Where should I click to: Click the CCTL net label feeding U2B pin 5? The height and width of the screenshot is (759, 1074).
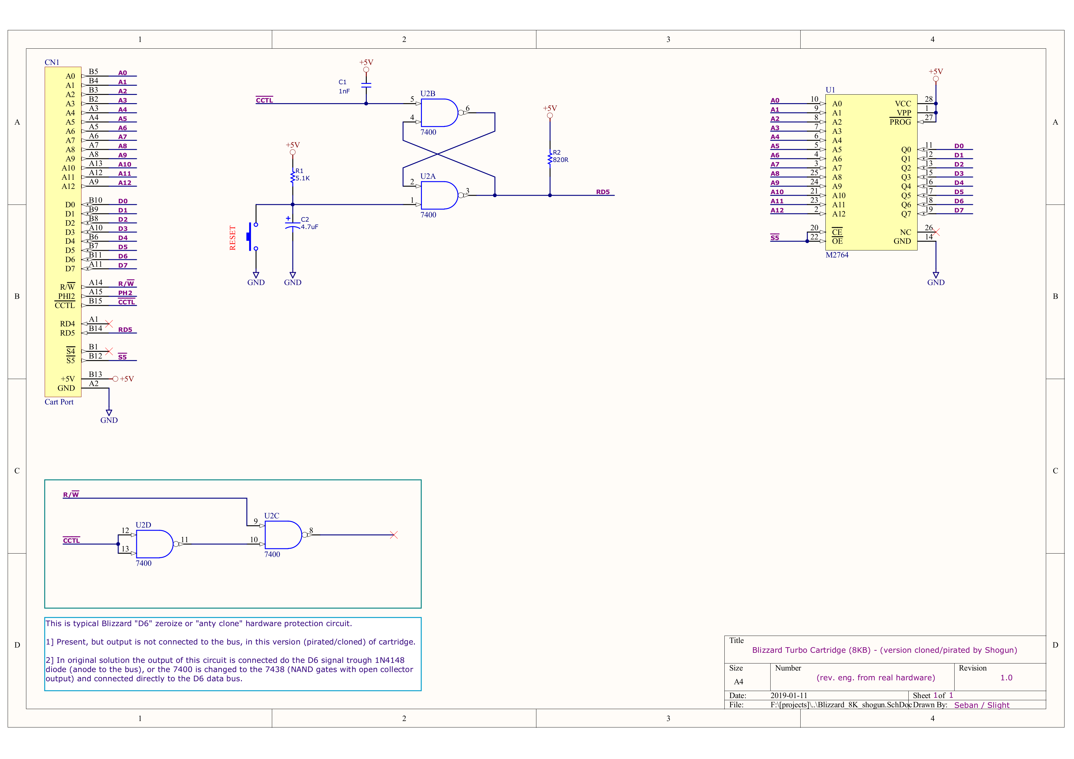pos(264,100)
